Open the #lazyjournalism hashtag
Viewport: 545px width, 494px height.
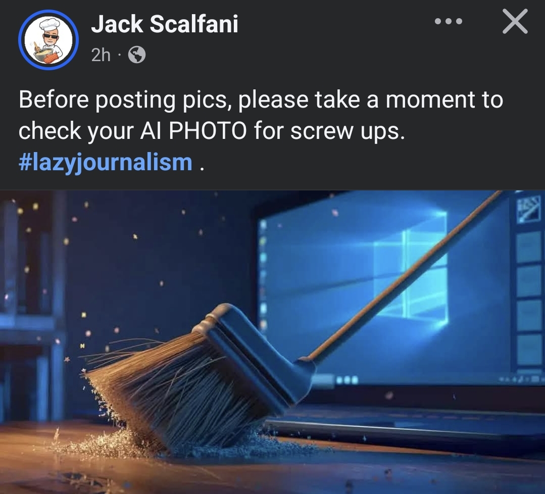coord(106,162)
